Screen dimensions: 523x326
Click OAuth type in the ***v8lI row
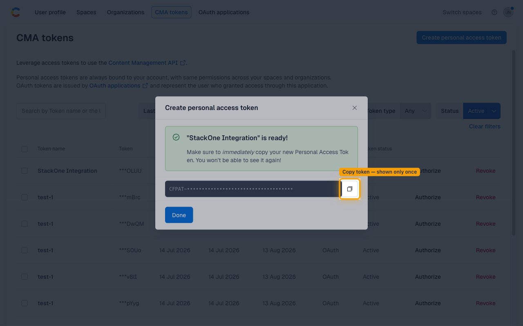pyautogui.click(x=331, y=277)
